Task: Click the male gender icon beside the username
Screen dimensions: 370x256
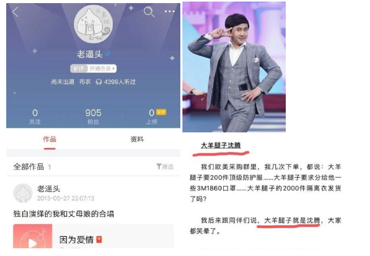Action: (x=107, y=54)
